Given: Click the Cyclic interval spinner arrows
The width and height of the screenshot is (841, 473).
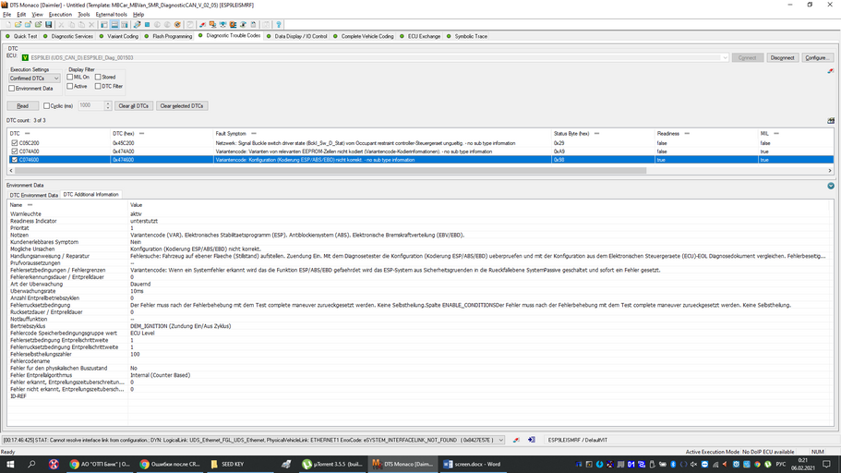Looking at the screenshot, I should pos(107,105).
